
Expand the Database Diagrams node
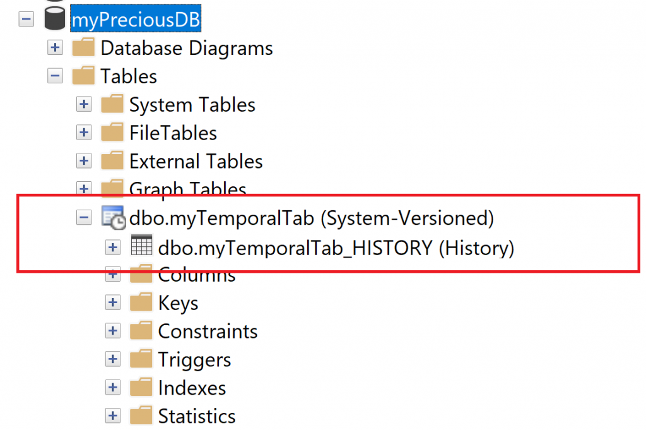[x=55, y=49]
